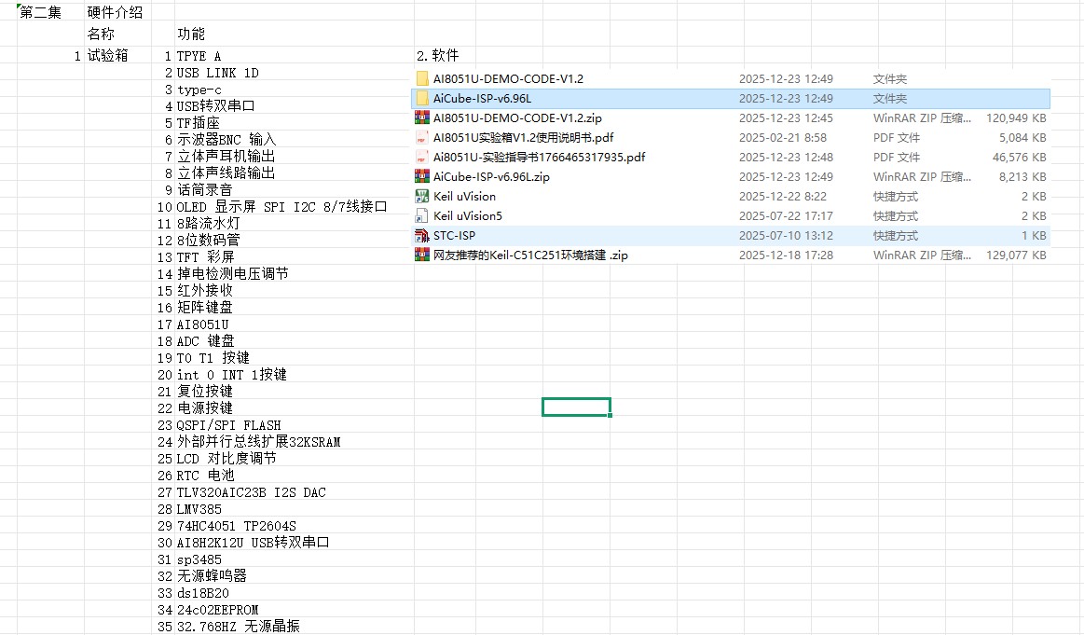Image resolution: width=1084 pixels, height=635 pixels.
Task: Click the WinRAR icon of AiCube-ISP-v6.96L.zip
Action: 421,176
